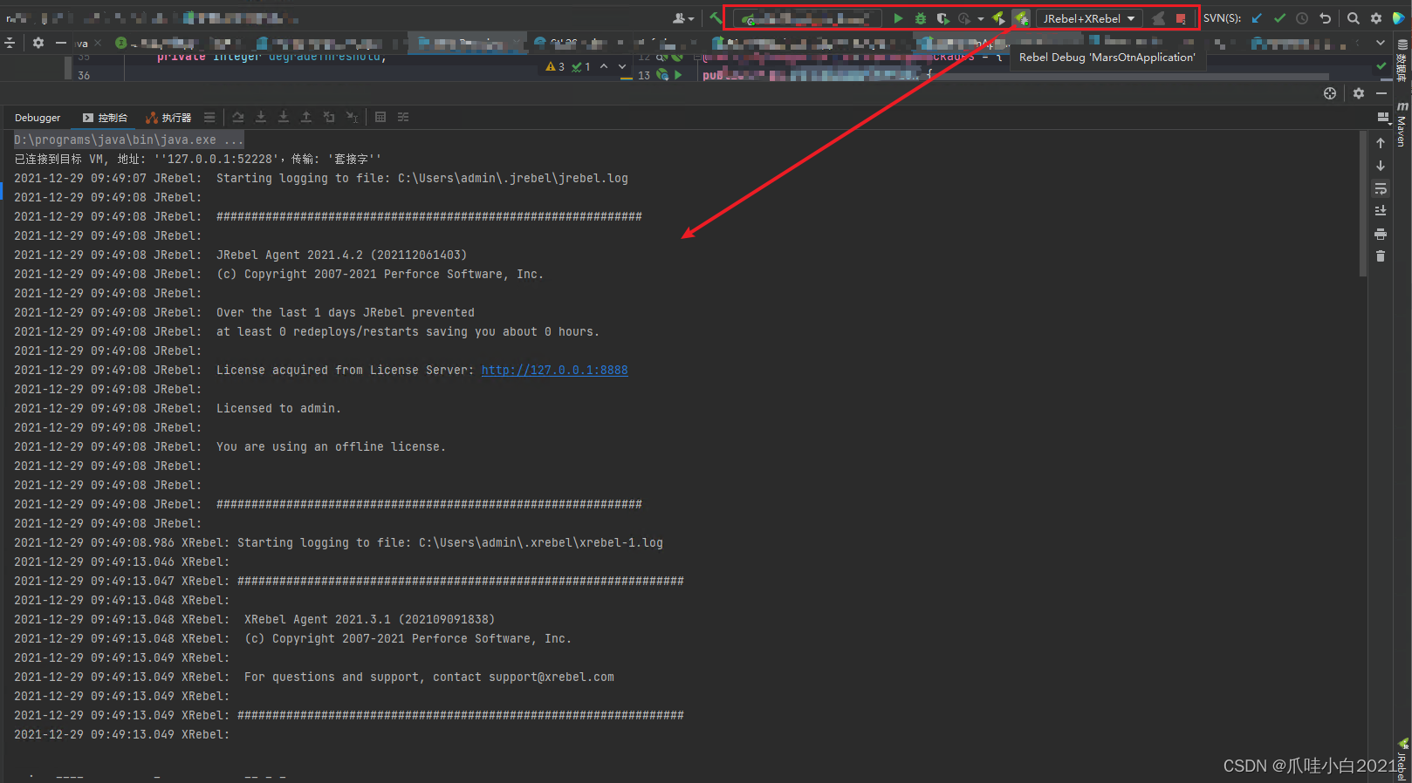Expand folded command line D:\programs\java\bin\java.exe
Viewport: 1412px width, 783px height.
(128, 140)
